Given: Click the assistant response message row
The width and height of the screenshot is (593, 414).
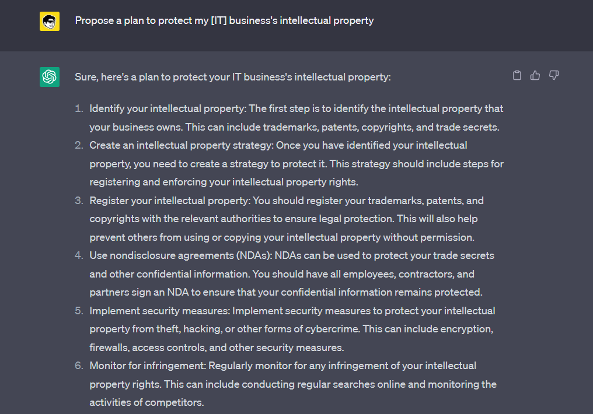Looking at the screenshot, I should pos(296,233).
